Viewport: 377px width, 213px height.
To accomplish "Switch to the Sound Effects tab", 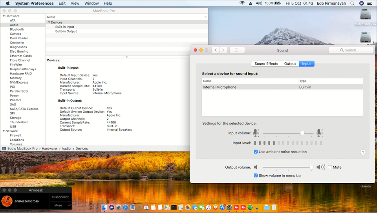I will [x=266, y=64].
